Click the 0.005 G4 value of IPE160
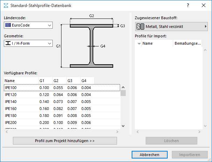The width and height of the screenshot is (212, 162). tap(86, 109)
